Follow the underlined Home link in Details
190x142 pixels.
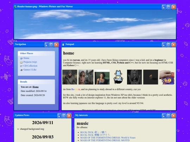coord(36,87)
